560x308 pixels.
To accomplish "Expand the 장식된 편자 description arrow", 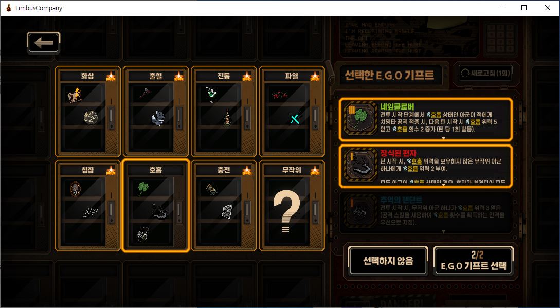I will coord(444,185).
